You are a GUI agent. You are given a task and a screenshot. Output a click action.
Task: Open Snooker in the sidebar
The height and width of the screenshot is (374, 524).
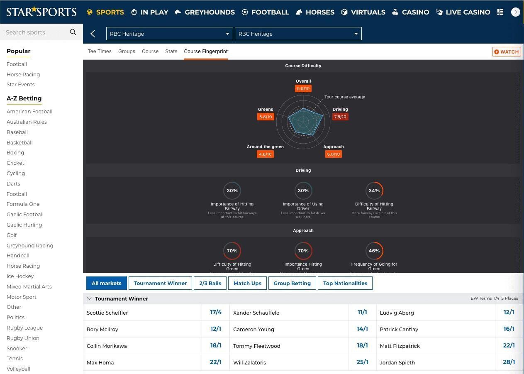tap(17, 349)
